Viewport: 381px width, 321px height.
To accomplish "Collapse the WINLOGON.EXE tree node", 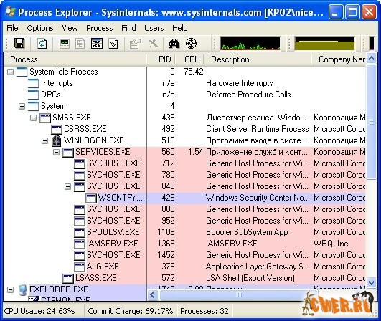I will tap(44, 140).
